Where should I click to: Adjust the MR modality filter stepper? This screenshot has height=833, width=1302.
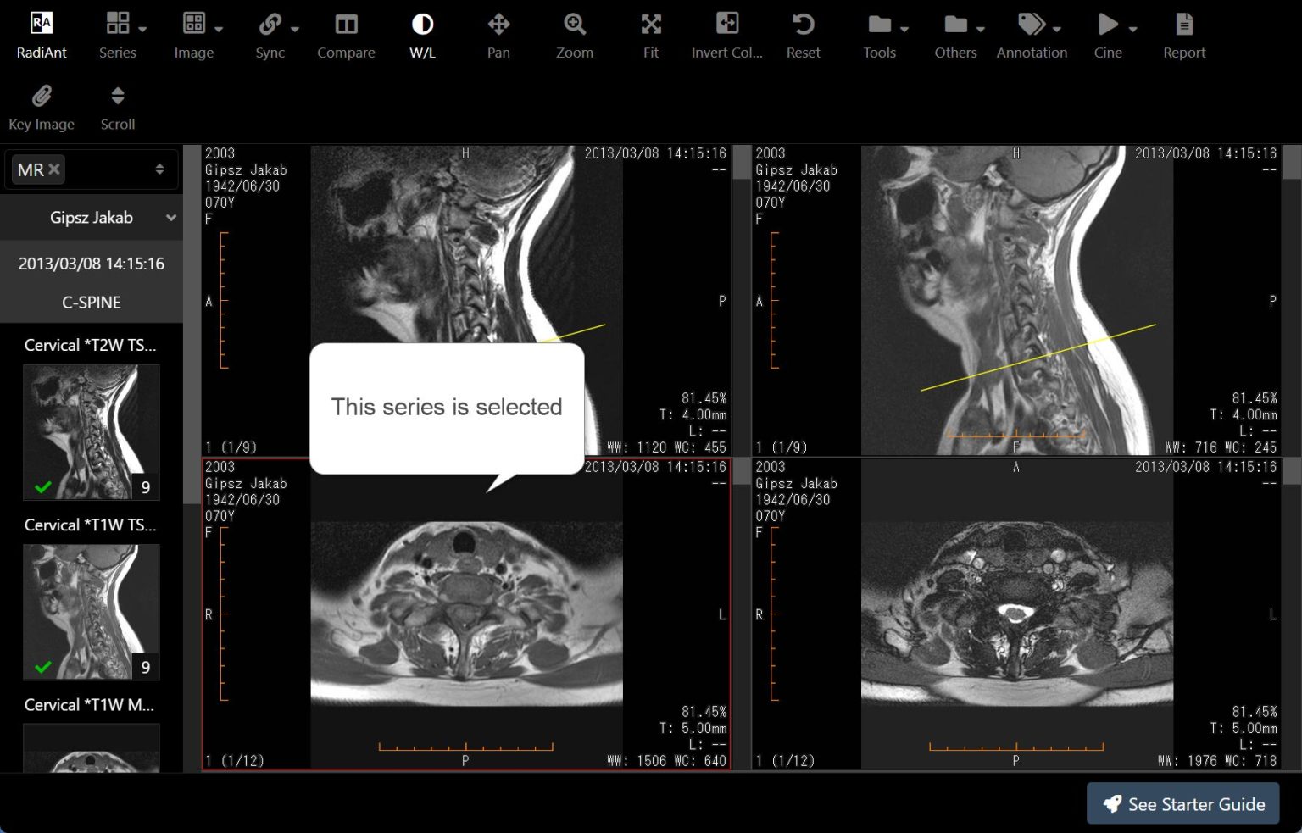click(159, 169)
